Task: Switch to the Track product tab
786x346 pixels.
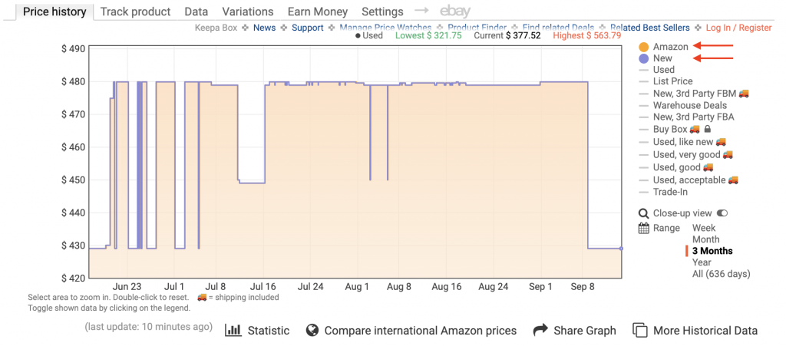Action: 135,12
